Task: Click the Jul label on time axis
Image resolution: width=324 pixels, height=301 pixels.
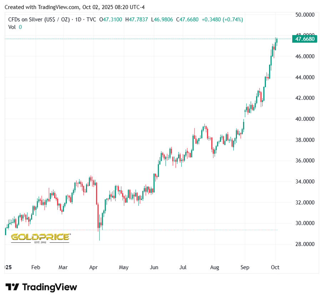Action: click(x=182, y=267)
